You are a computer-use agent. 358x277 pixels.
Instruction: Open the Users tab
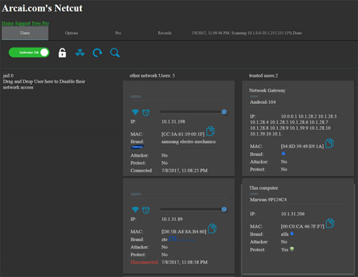pyautogui.click(x=25, y=33)
